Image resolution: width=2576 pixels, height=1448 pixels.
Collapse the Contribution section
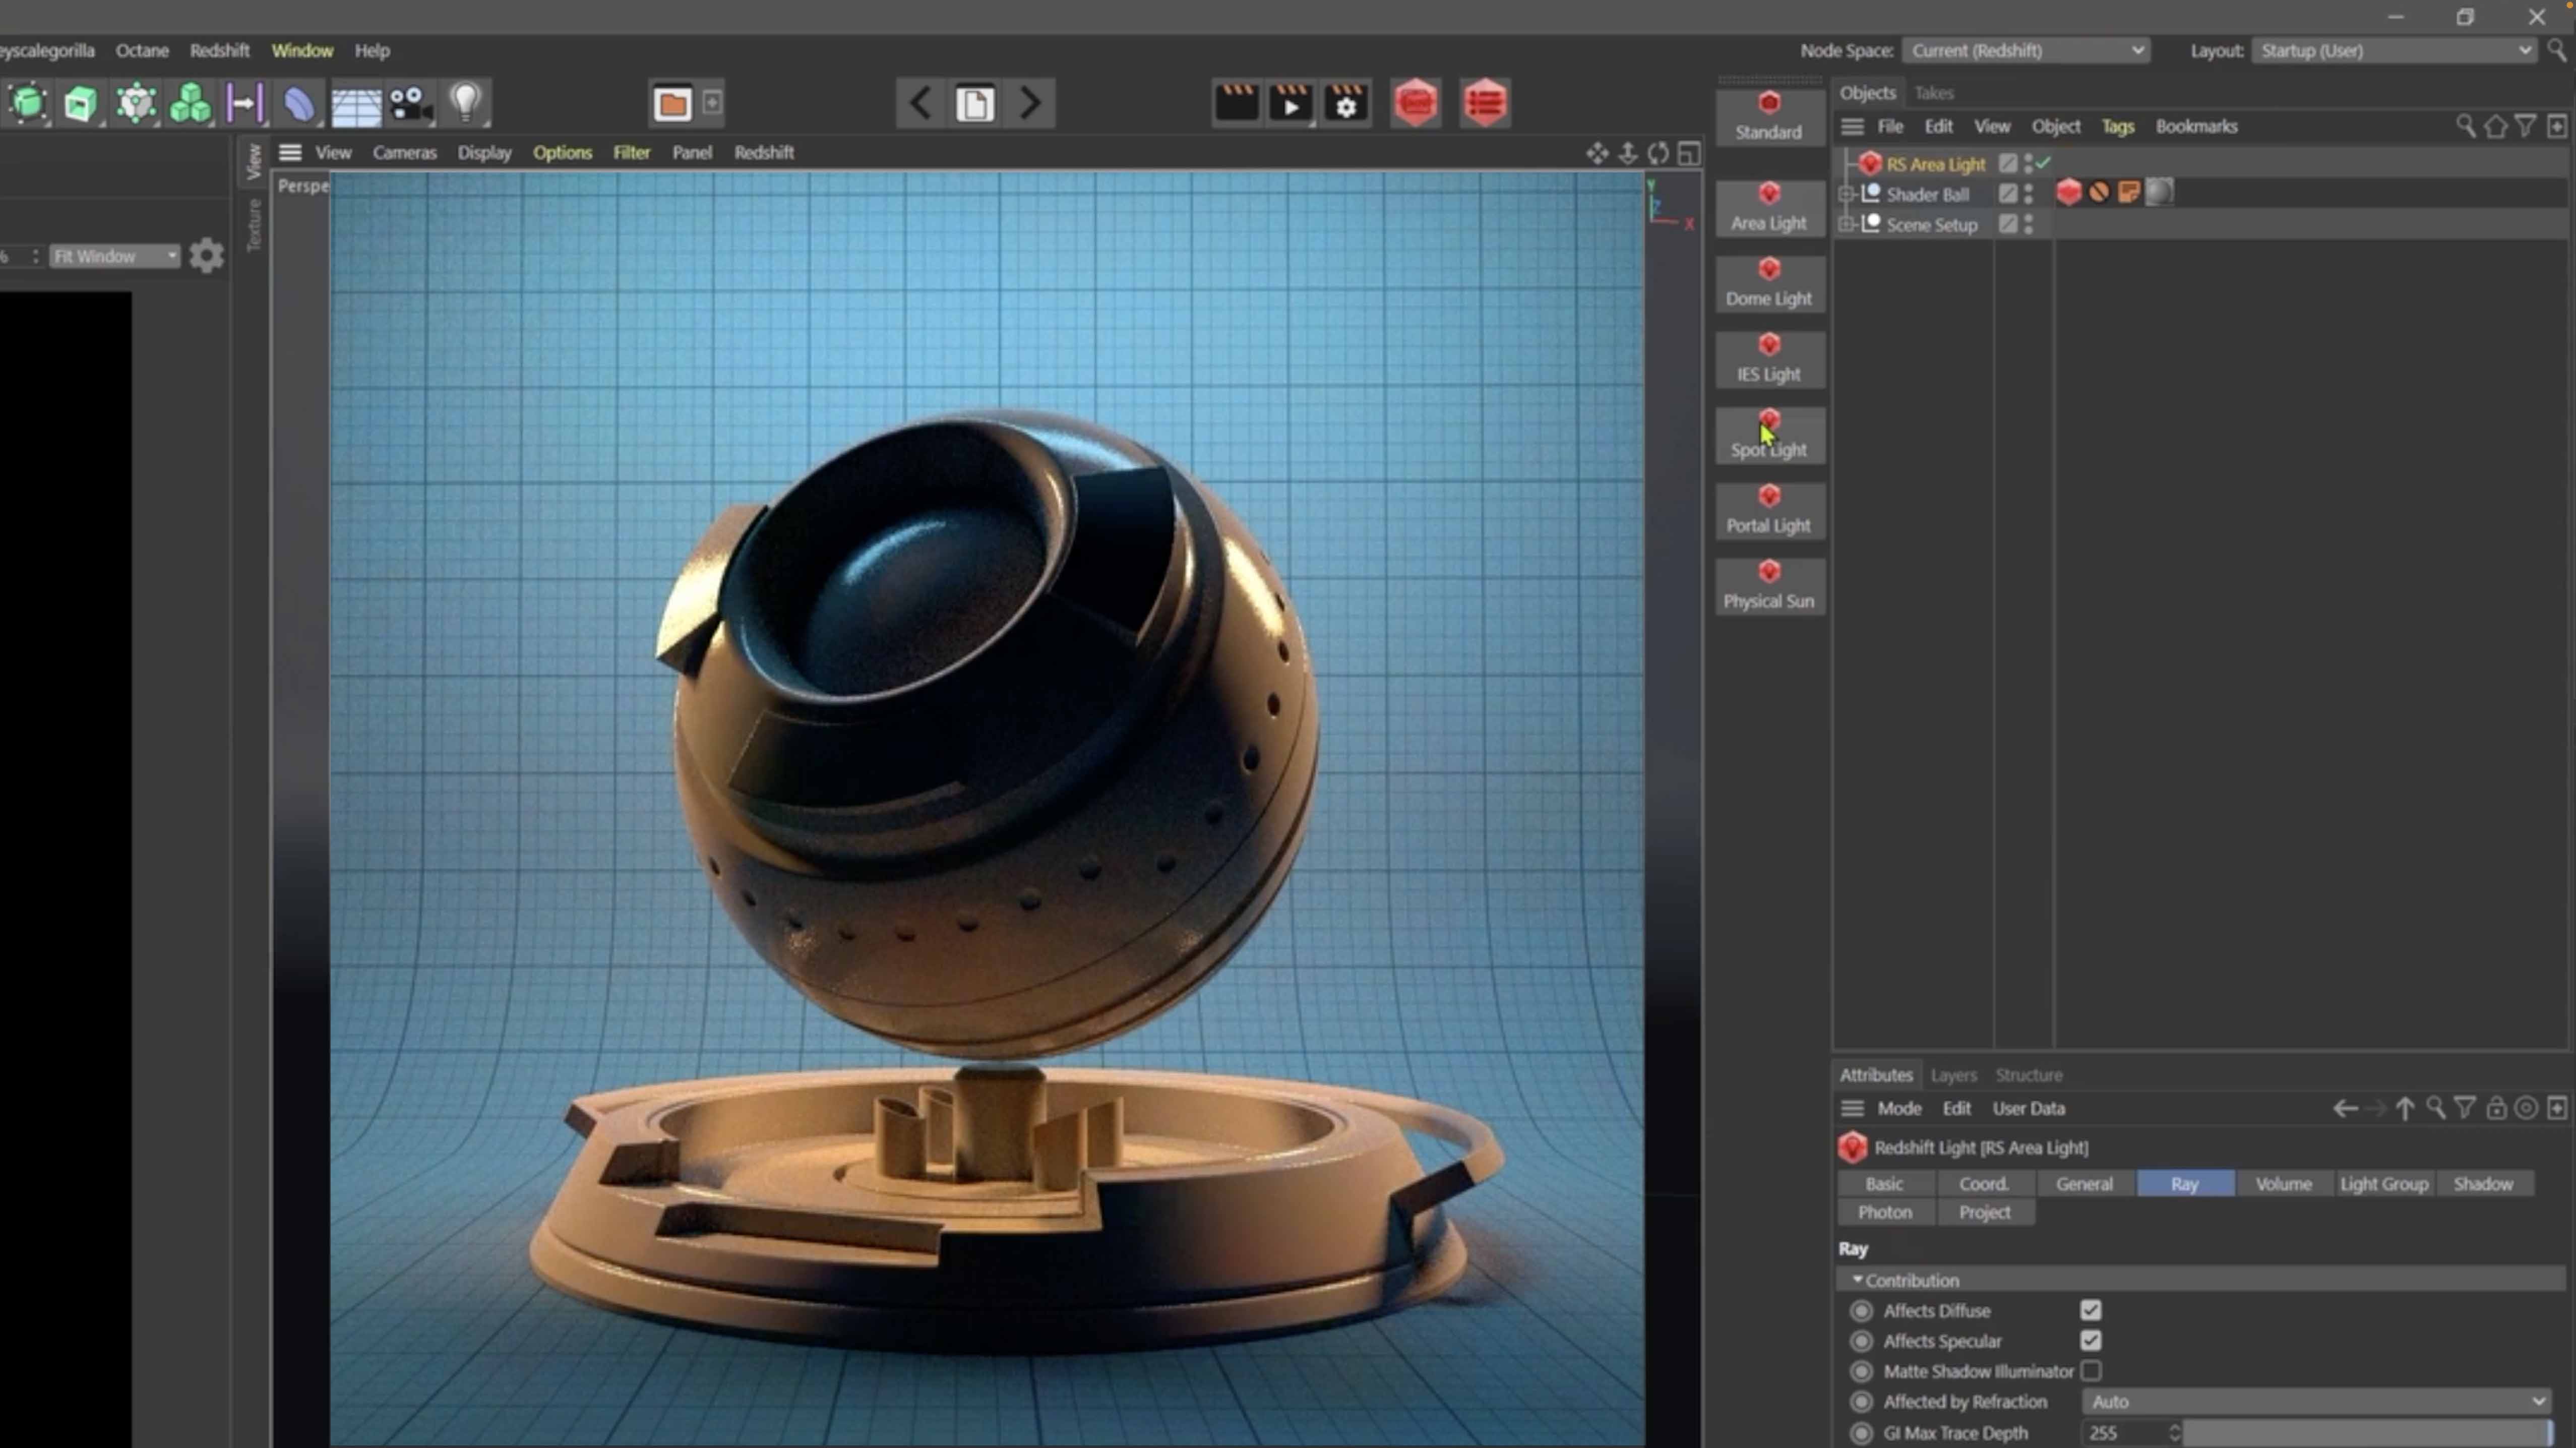coord(1857,1280)
